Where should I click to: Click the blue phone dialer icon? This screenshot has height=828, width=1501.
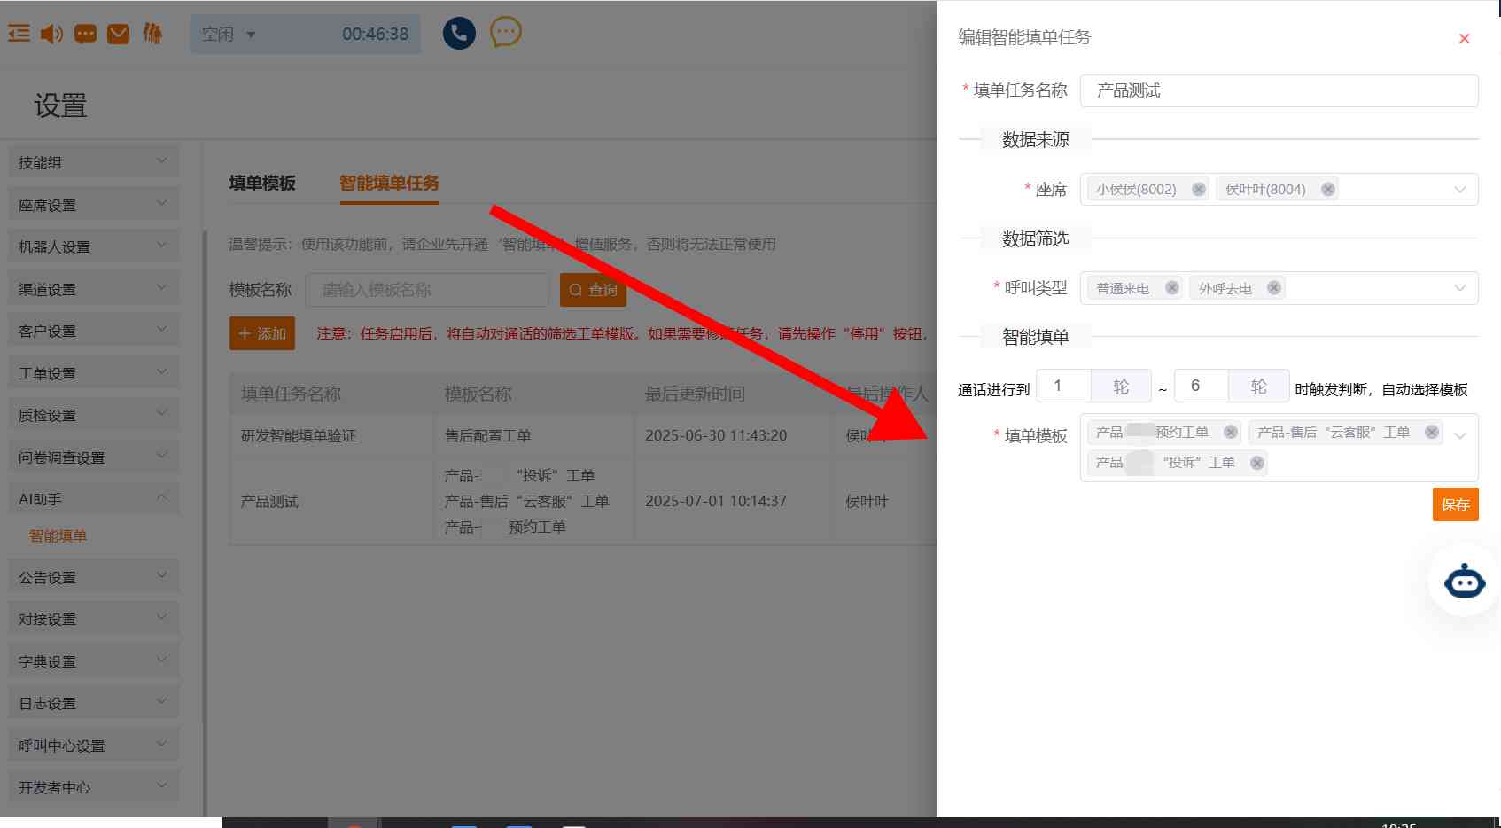459,33
